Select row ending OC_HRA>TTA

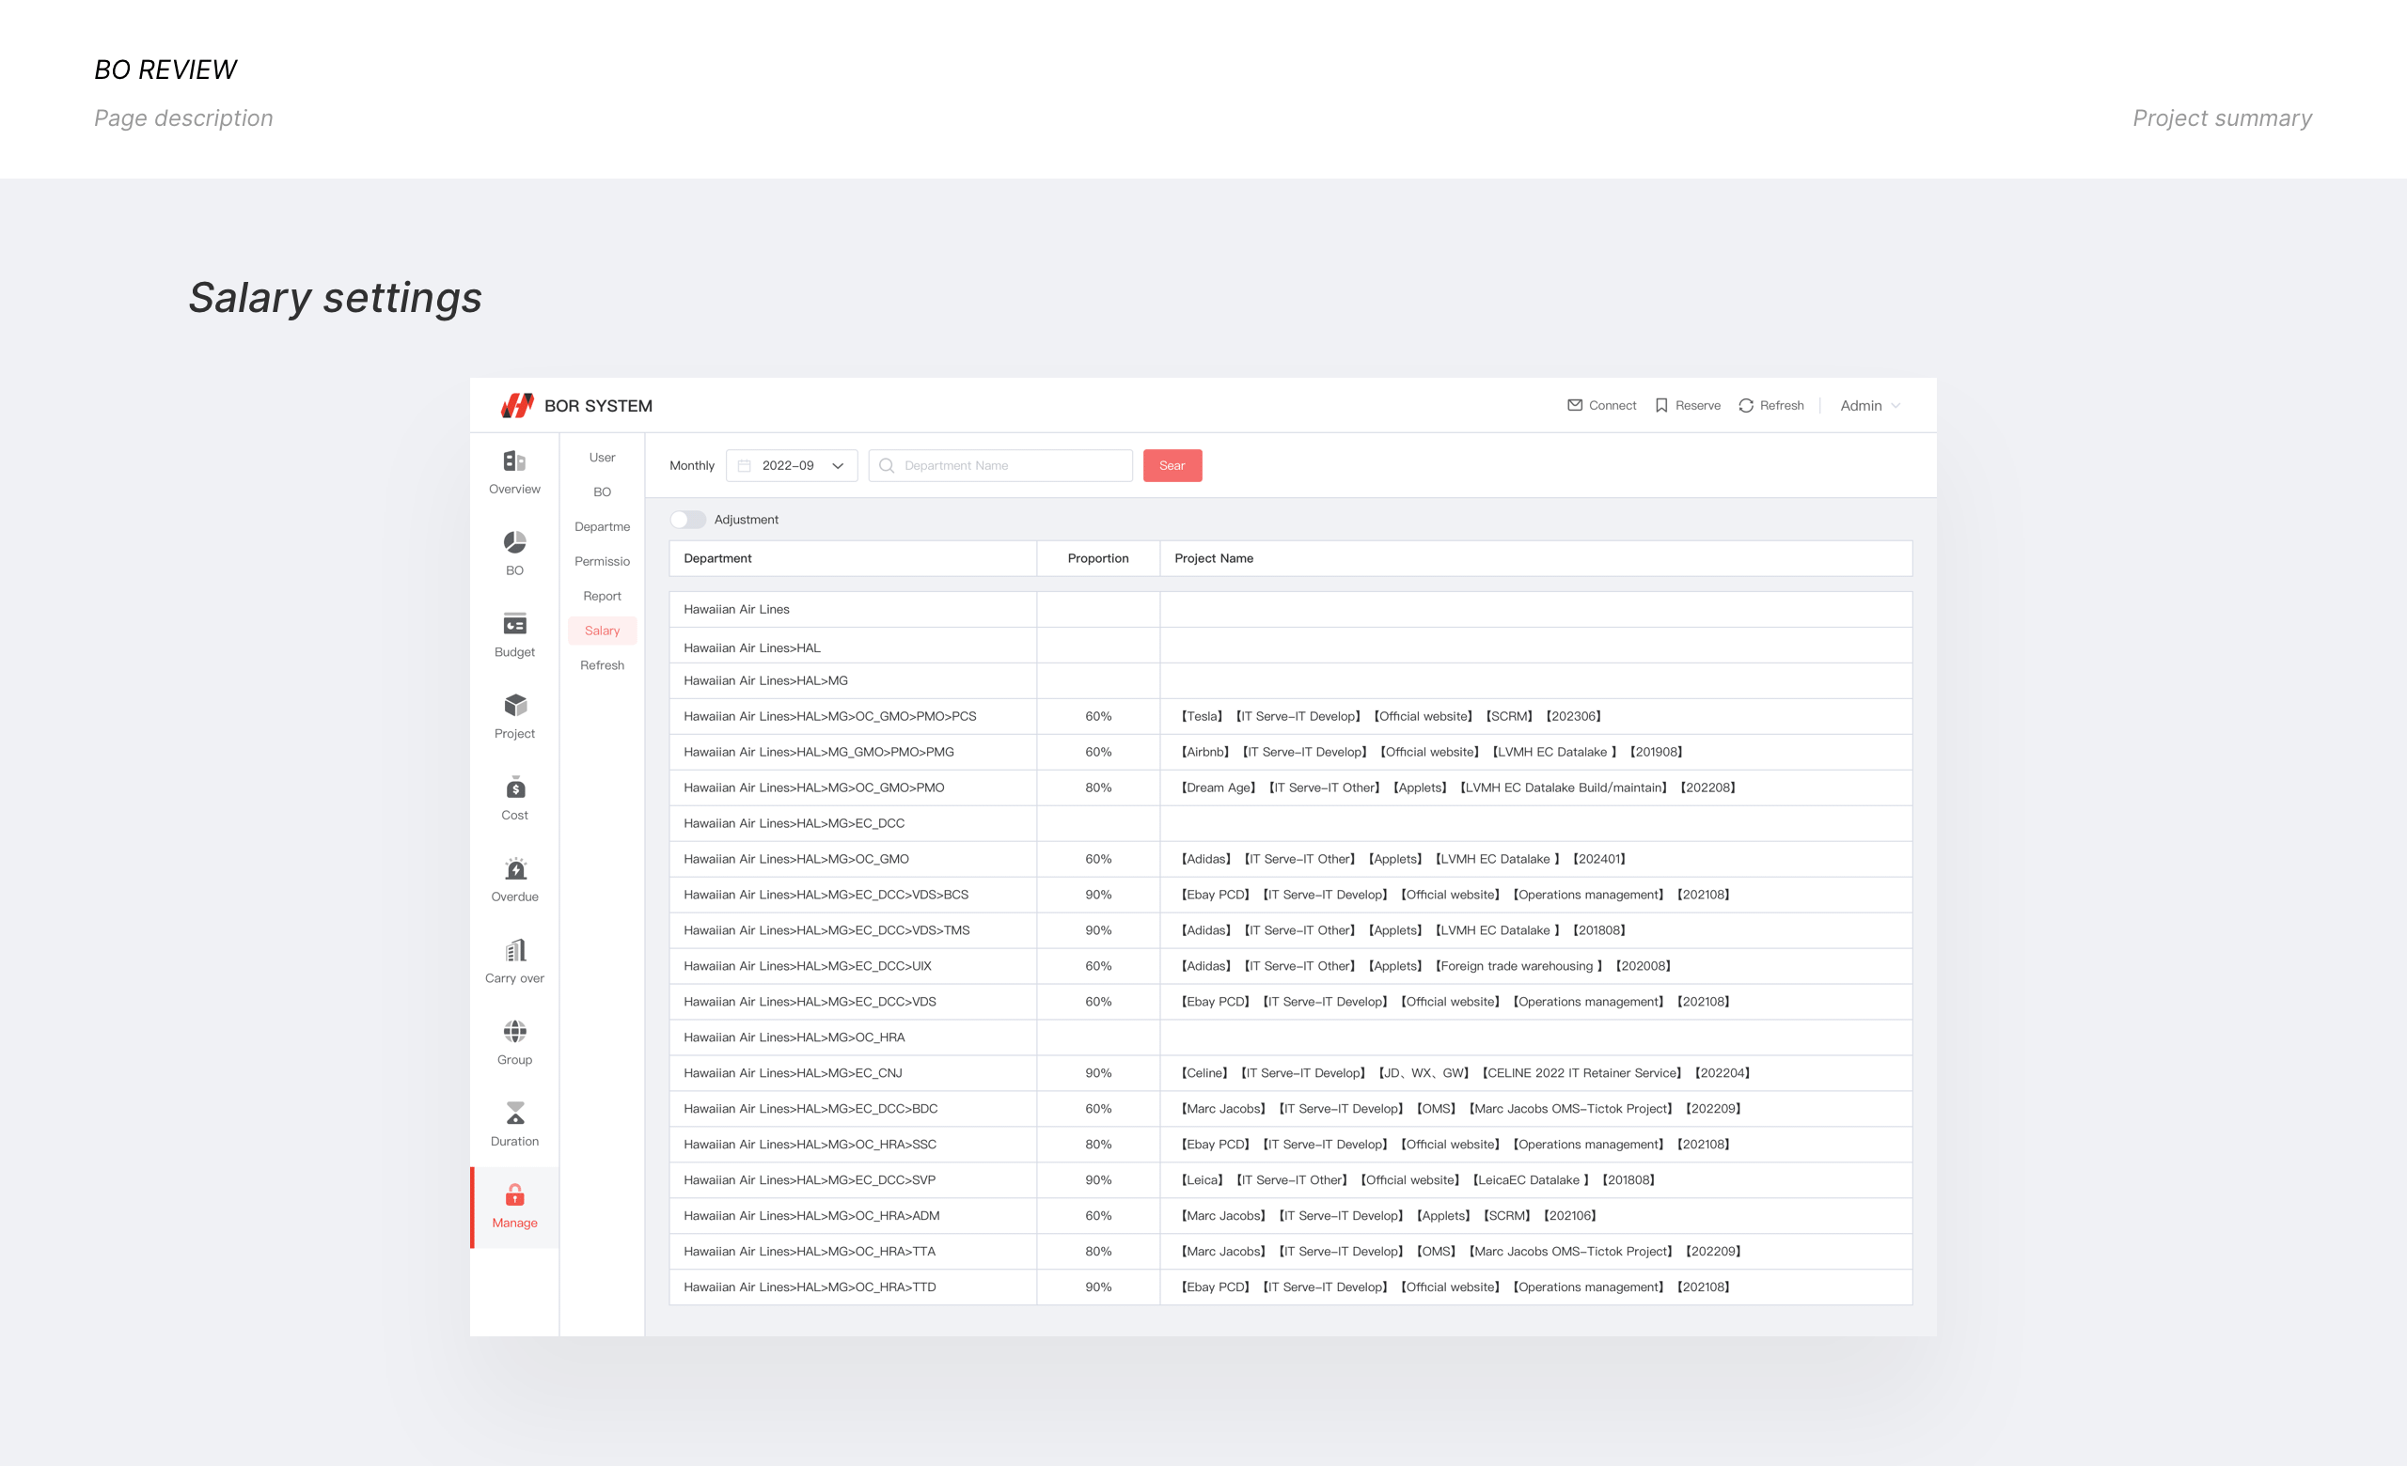point(1290,1250)
